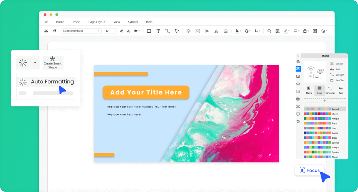
Task: Choose the Select pointer tool
Action: click(x=177, y=31)
